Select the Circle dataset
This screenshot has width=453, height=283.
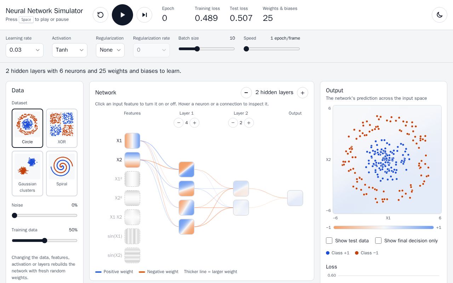pyautogui.click(x=27, y=128)
